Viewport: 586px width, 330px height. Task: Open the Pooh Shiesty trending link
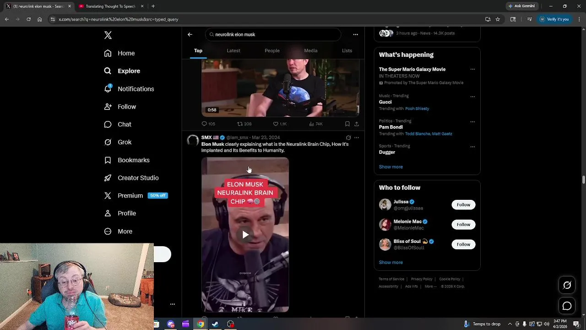click(x=417, y=109)
